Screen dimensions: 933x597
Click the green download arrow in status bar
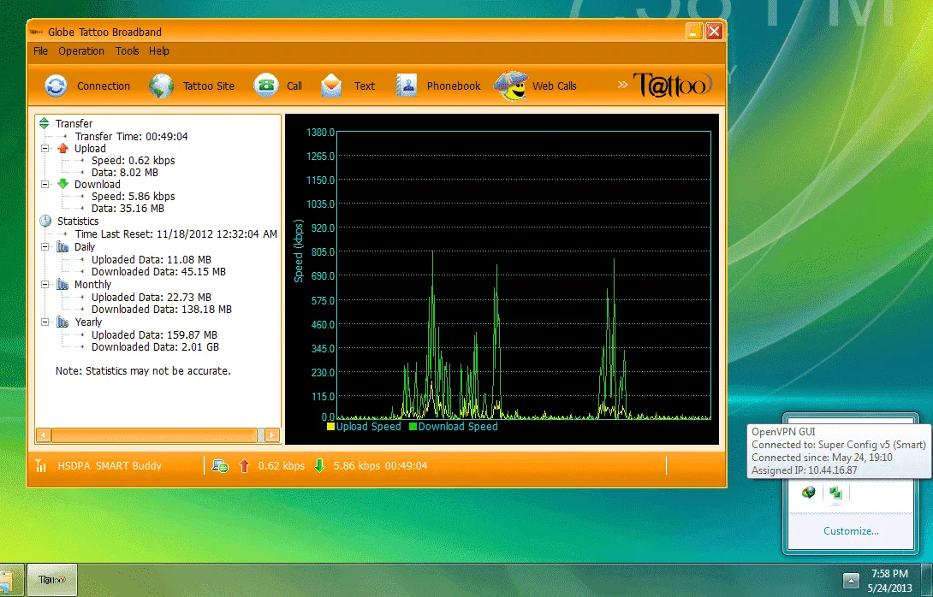319,465
